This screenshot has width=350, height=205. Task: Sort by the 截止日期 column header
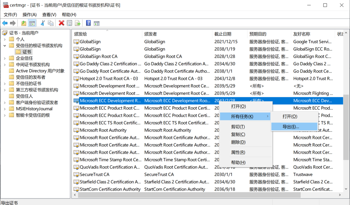click(x=229, y=34)
